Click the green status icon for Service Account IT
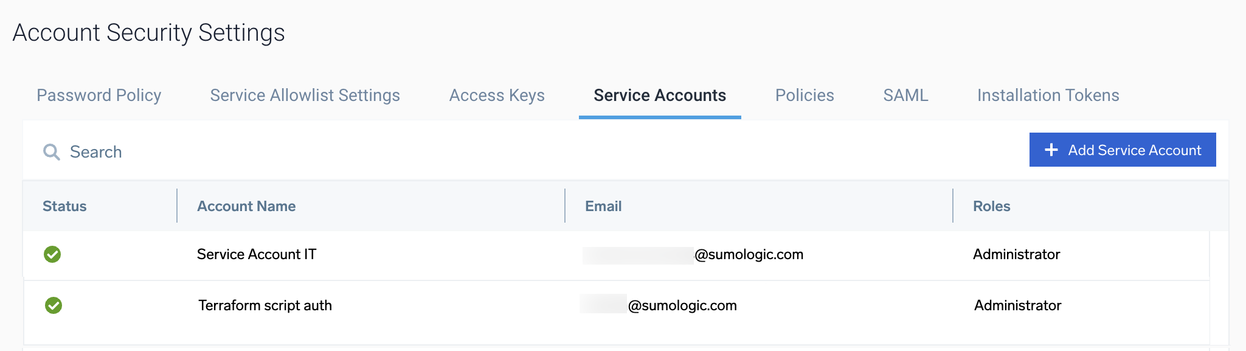Image resolution: width=1246 pixels, height=351 pixels. coord(51,255)
